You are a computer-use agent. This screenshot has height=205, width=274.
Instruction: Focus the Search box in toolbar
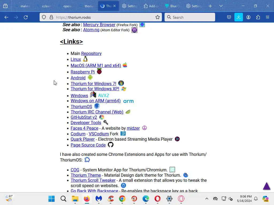[190, 17]
